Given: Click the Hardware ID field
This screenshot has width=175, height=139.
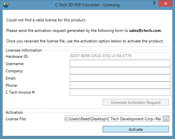Looking at the screenshot, I should [120, 56].
